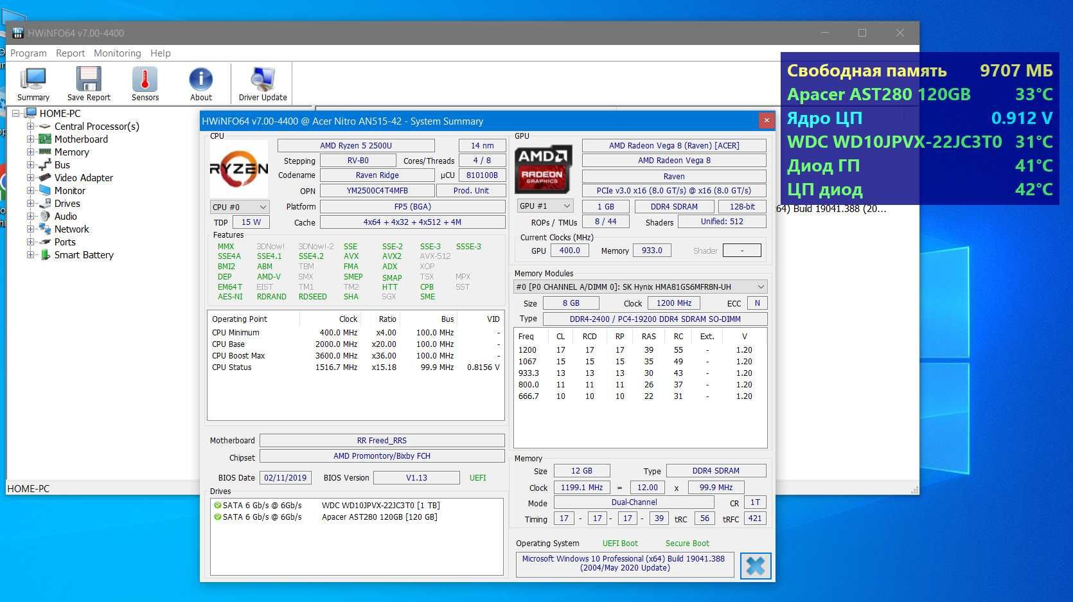Click the Ryzen CPU logo
The image size is (1073, 602).
click(239, 169)
